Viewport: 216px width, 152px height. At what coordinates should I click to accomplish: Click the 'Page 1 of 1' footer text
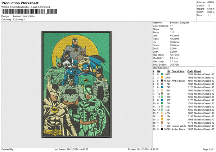(x=208, y=149)
